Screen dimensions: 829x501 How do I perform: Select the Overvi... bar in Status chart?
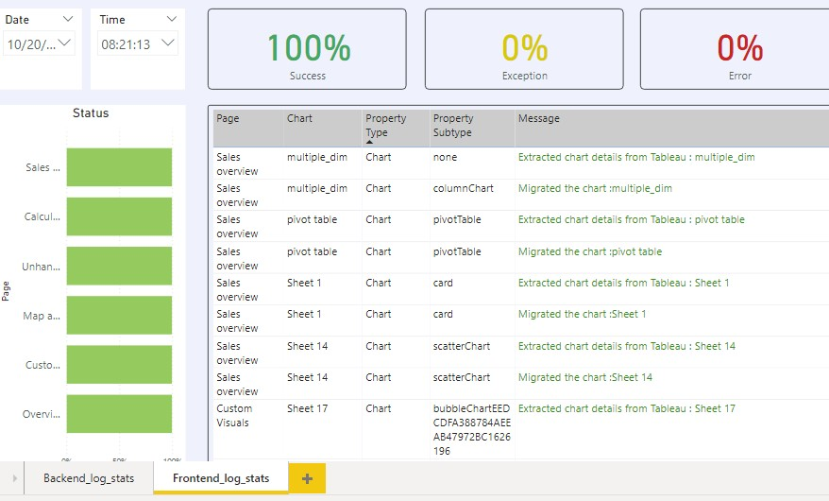[119, 414]
